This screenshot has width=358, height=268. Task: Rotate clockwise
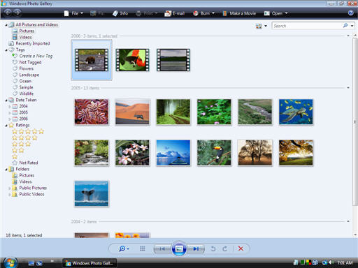(224, 248)
